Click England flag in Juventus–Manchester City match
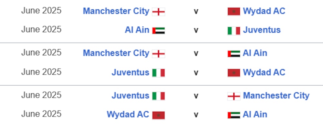Viewport: 323px width, 133px height. click(234, 96)
